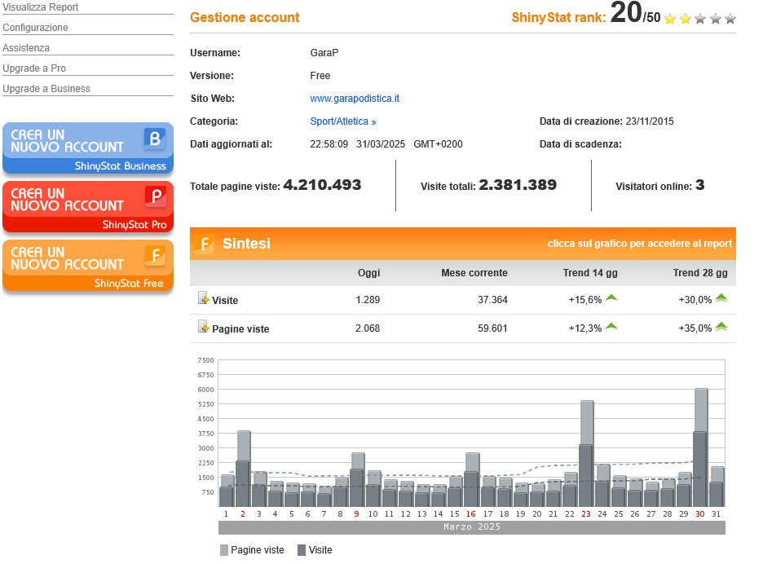Image resolution: width=763 pixels, height=564 pixels.
Task: Click the Marzo 2025 chart label bar
Action: tap(471, 527)
